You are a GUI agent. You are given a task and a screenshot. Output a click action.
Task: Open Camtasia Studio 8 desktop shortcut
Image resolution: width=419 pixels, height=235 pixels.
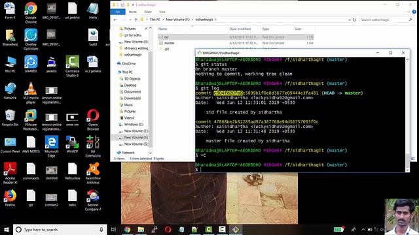[72, 66]
